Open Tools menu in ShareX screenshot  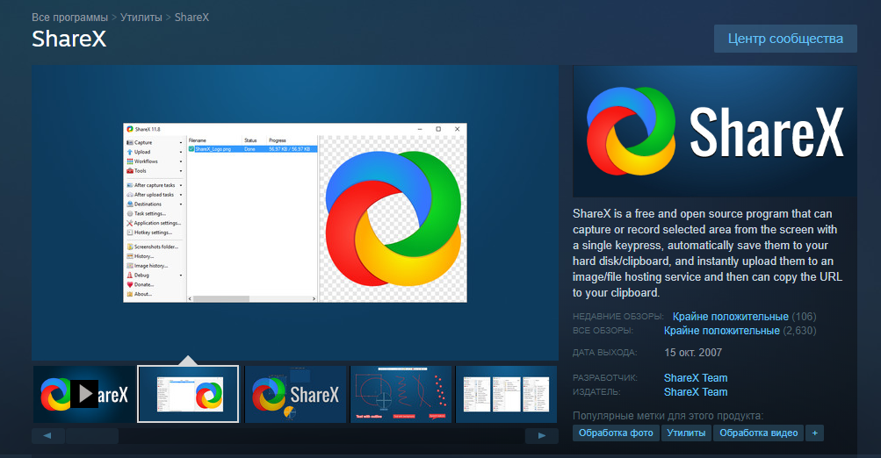pos(155,170)
